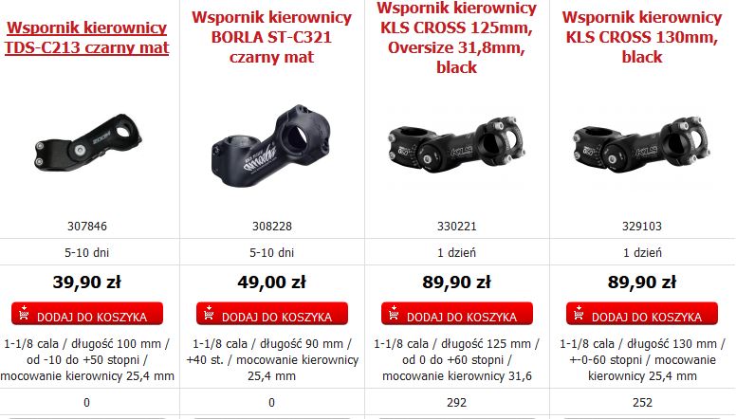Select product code 330221
This screenshot has width=736, height=419.
click(x=457, y=227)
